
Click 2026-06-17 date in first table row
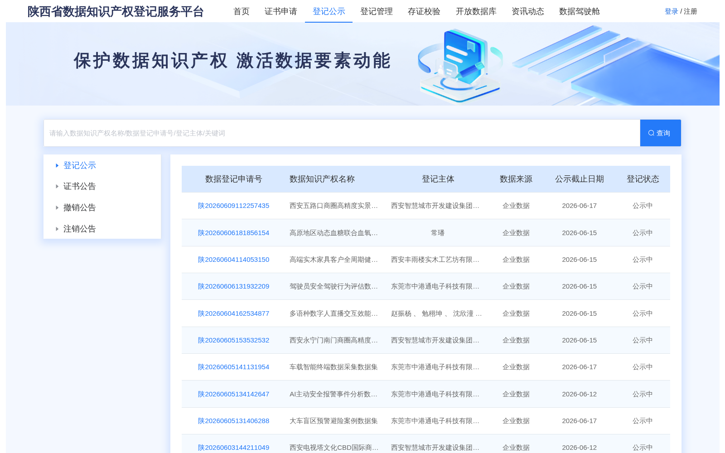580,206
